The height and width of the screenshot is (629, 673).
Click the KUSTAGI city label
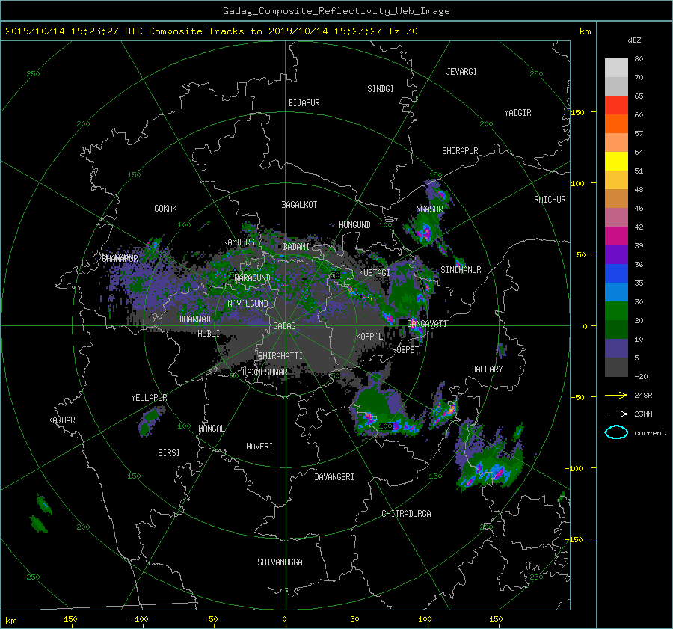pyautogui.click(x=375, y=273)
